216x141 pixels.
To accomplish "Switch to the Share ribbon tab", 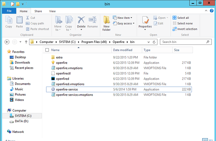I will click(38, 11).
